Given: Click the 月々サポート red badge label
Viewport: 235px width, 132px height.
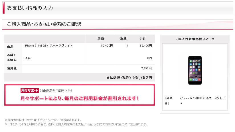Looking at the screenshot, I should 30,90.
